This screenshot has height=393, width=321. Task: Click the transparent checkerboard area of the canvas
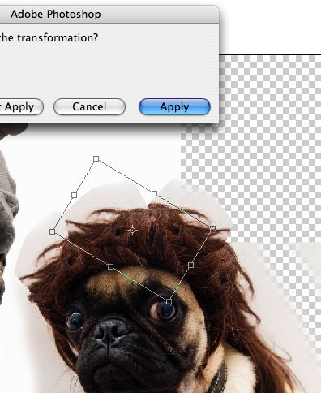click(270, 136)
